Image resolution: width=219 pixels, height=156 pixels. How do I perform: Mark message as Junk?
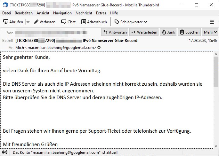(168, 32)
